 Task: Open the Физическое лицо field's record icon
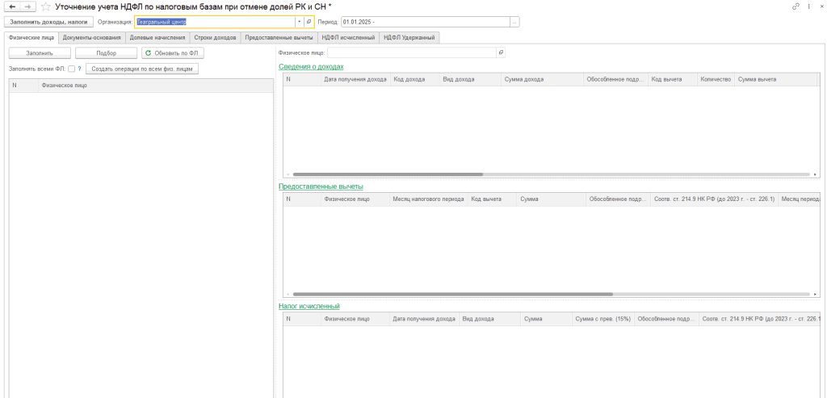(501, 52)
